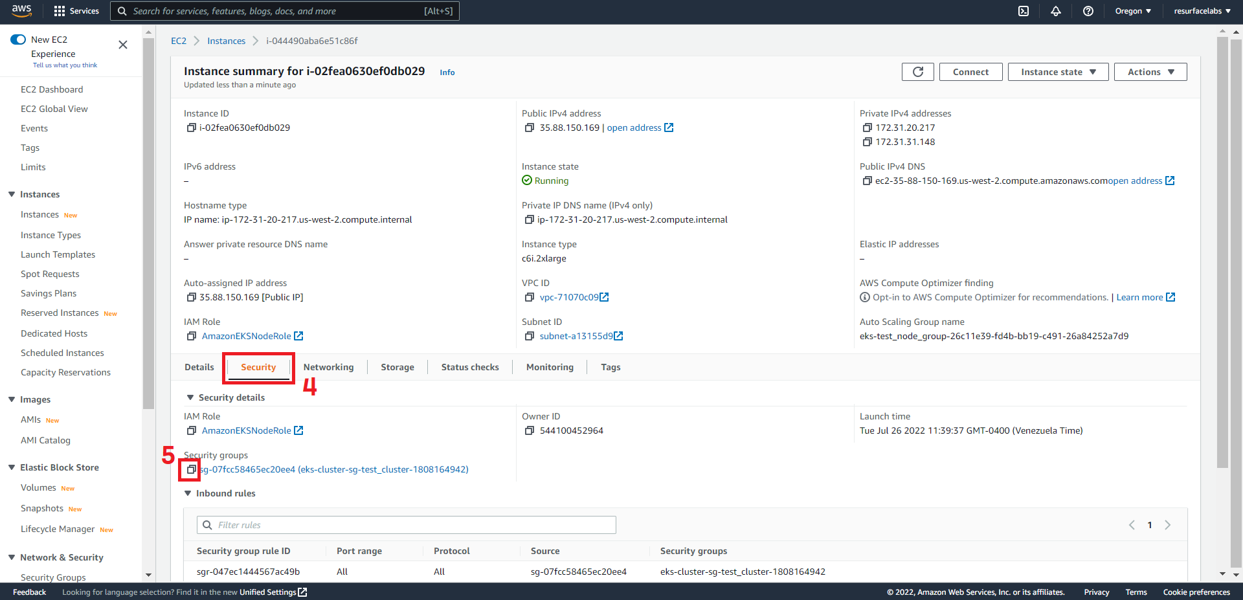Viewport: 1243px width, 600px height.
Task: Open the security group sg-07fcc58465ec20ee4 link
Action: 334,469
